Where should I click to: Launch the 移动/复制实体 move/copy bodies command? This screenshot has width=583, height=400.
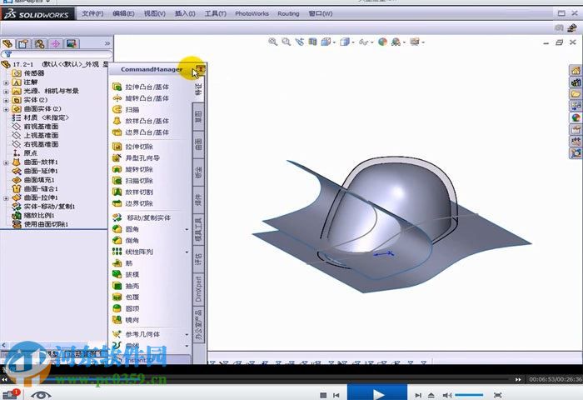142,217
